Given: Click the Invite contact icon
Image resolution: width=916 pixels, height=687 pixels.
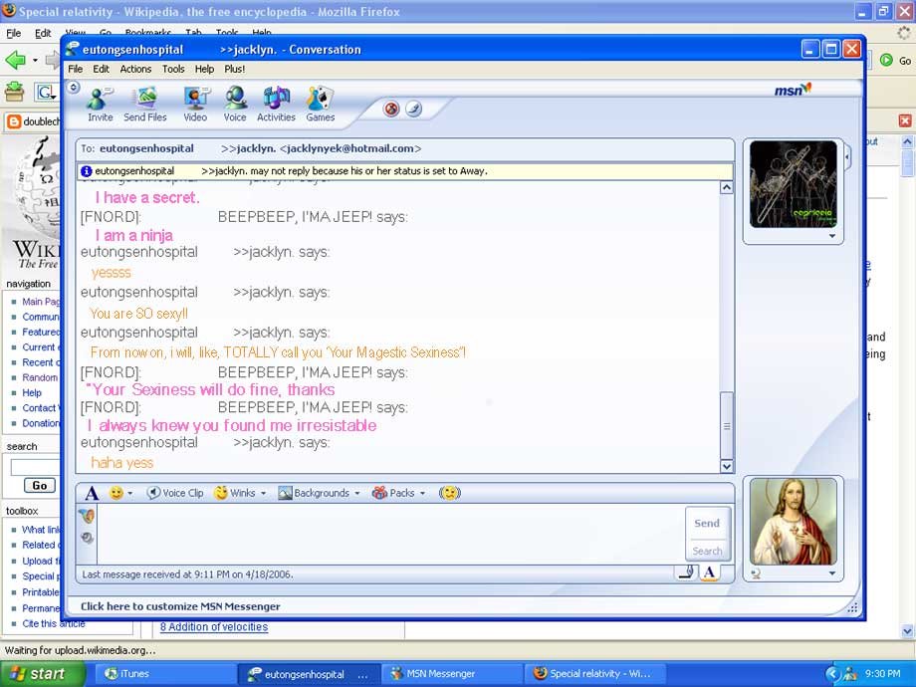Looking at the screenshot, I should click(x=100, y=104).
